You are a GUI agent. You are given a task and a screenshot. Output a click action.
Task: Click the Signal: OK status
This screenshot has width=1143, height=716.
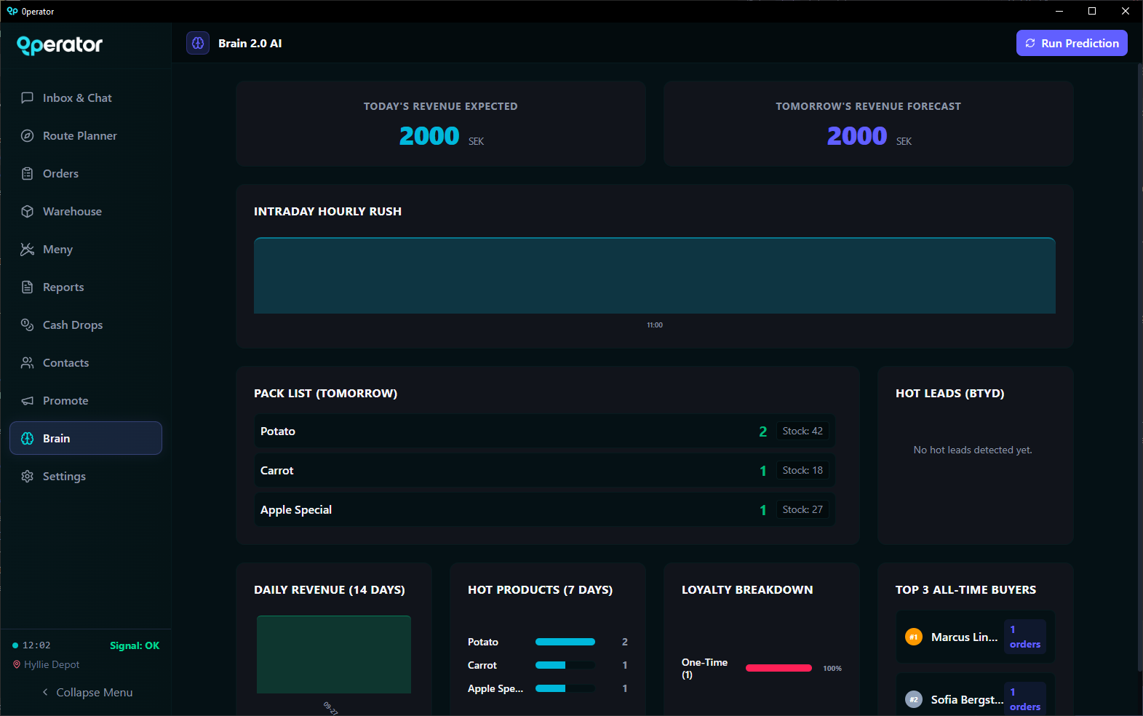click(x=135, y=645)
